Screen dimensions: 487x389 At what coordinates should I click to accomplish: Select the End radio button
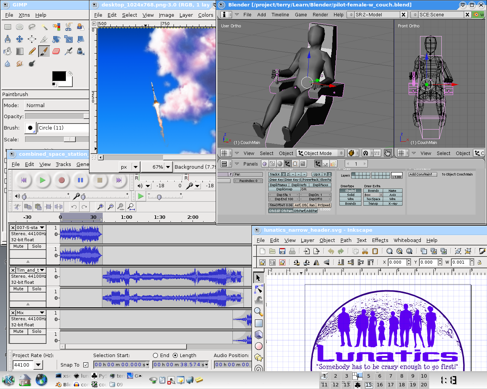[x=155, y=356]
